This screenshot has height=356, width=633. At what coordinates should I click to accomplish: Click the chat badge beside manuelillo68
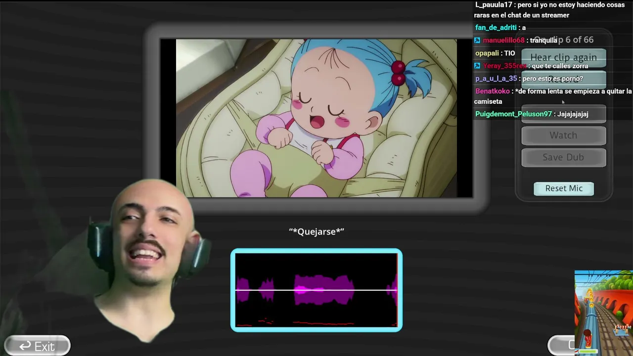(477, 40)
